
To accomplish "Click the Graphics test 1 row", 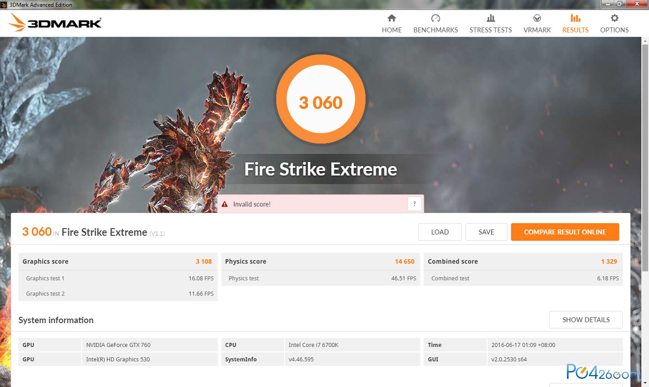I will [118, 278].
